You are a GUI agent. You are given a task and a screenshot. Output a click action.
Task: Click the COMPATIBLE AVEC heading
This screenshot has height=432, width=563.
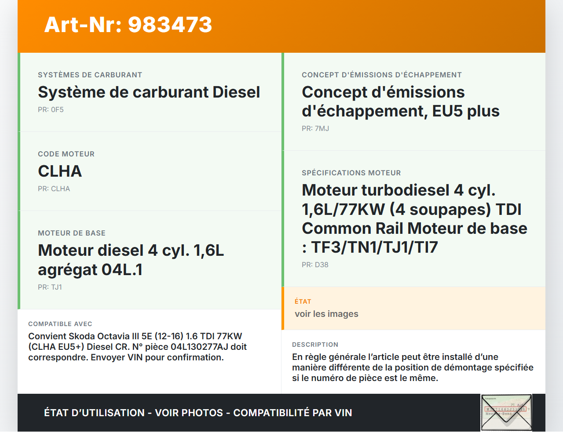[60, 324]
